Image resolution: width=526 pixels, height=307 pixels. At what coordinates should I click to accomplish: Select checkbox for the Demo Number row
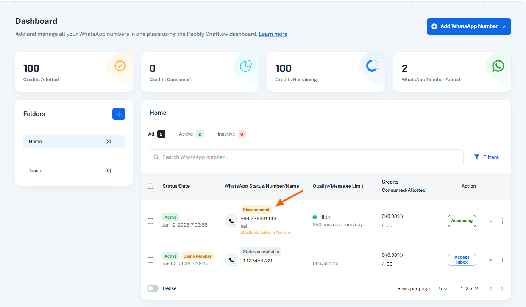[151, 260]
